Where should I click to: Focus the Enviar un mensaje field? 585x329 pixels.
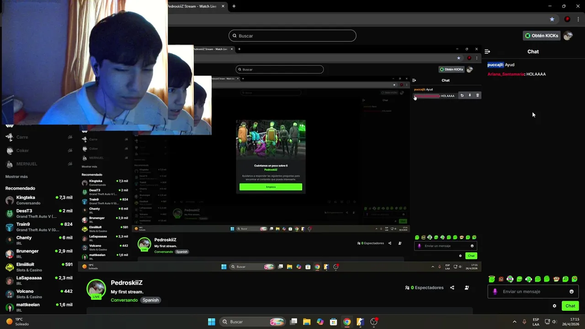pyautogui.click(x=533, y=292)
